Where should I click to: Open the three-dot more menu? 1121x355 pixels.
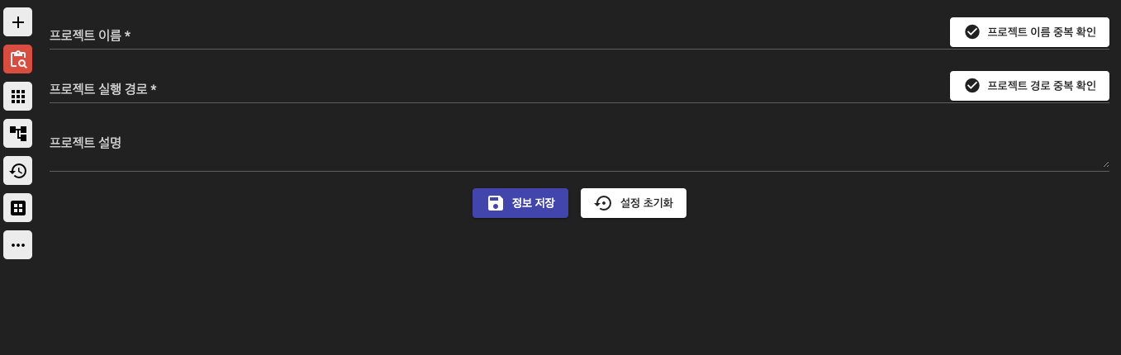pos(17,245)
